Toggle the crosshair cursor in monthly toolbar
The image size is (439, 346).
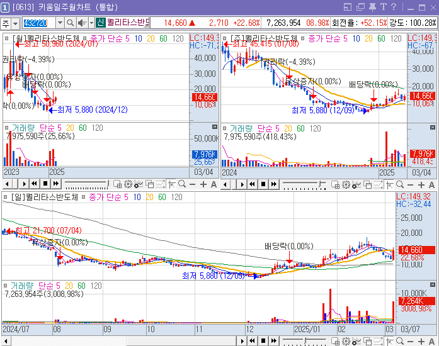[171, 184]
